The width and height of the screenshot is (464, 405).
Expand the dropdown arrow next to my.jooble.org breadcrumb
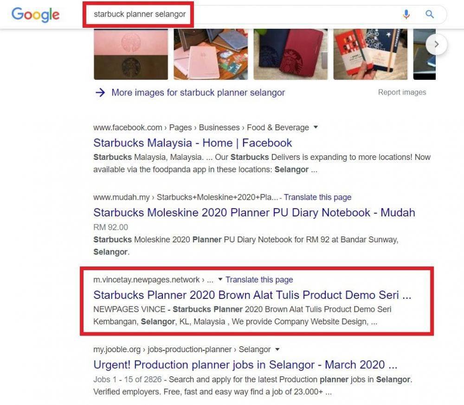pyautogui.click(x=277, y=349)
